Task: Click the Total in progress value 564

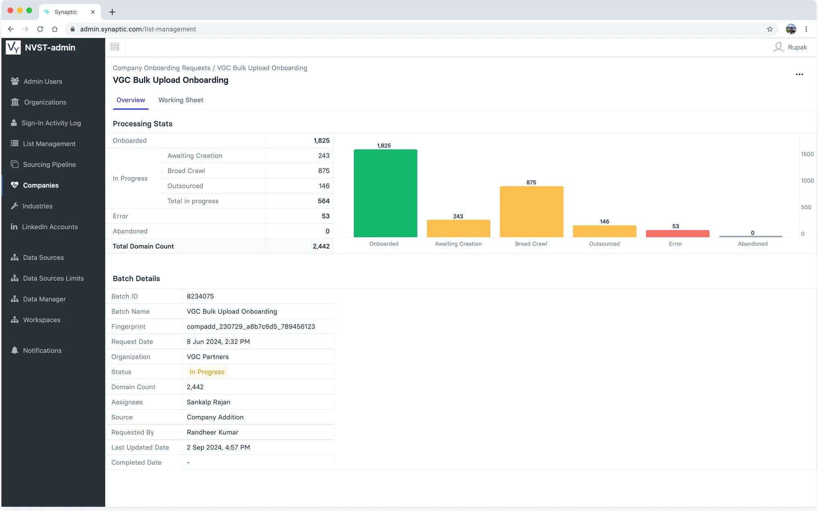Action: click(x=324, y=201)
